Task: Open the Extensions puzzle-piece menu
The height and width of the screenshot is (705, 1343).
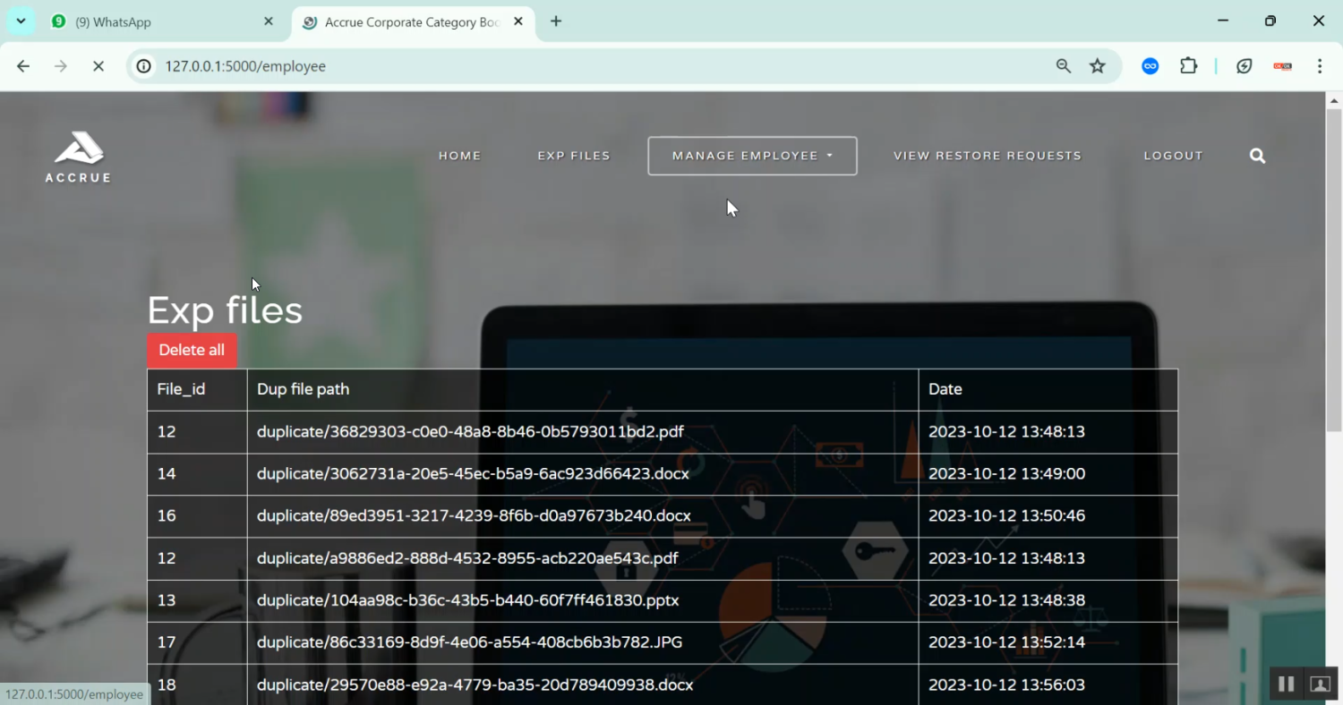Action: point(1189,66)
